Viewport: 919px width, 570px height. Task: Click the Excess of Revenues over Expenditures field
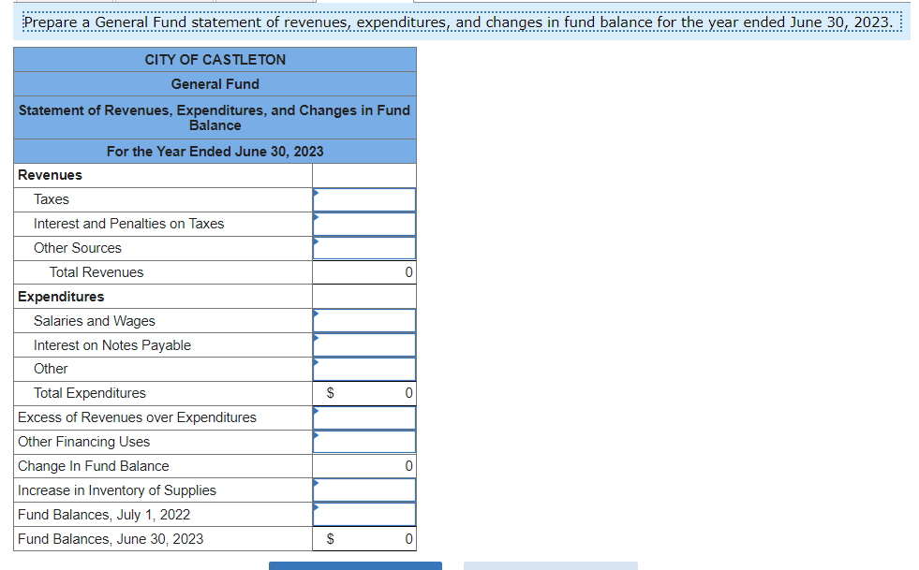pos(363,417)
